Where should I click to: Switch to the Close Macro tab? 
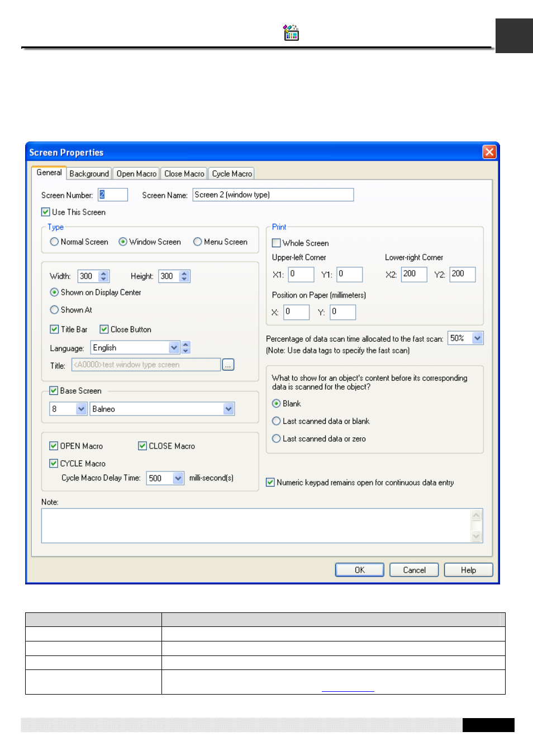tap(184, 174)
